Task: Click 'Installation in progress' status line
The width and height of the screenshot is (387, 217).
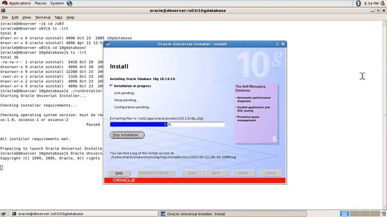Action: (132, 86)
